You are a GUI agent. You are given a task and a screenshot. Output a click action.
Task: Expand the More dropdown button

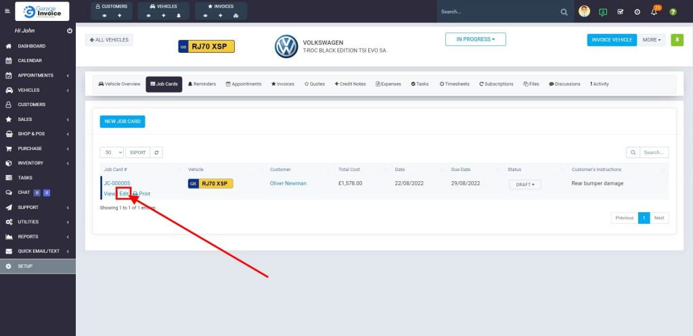[652, 40]
